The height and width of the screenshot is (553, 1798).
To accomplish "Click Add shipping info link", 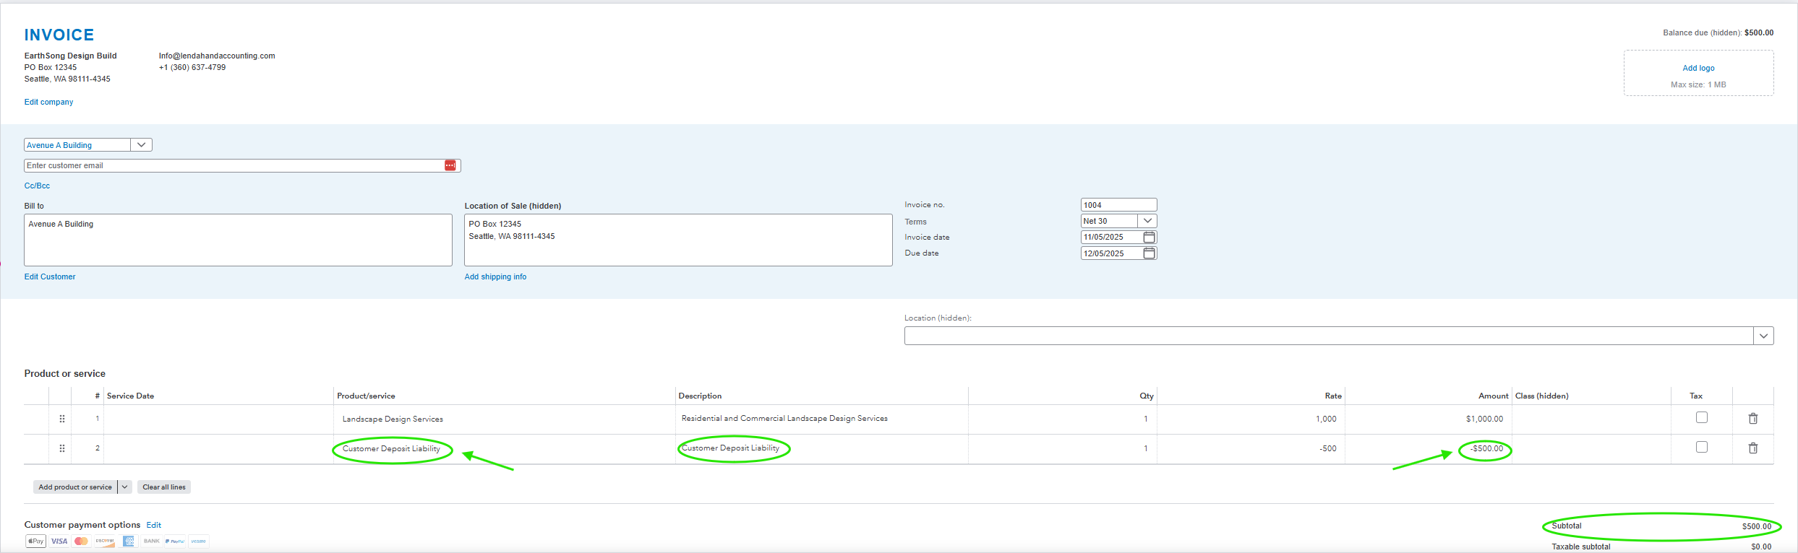I will click(495, 276).
